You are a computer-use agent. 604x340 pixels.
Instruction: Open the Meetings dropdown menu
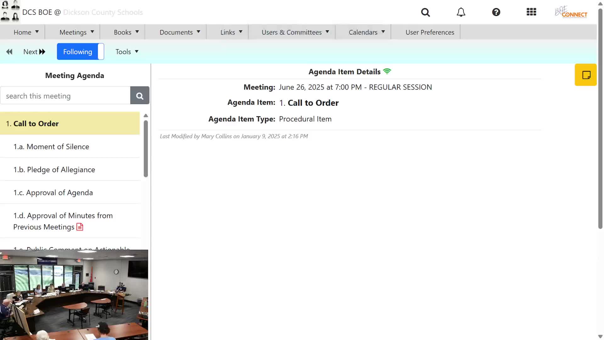[x=76, y=32]
